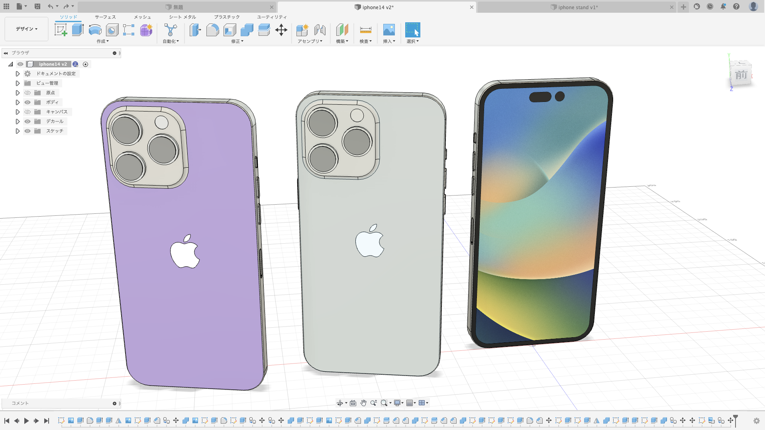Viewport: 765px width, 430px height.
Task: Click the Extrude tool icon
Action: point(78,30)
